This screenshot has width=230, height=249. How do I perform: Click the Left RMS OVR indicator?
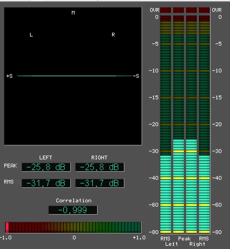click(166, 10)
